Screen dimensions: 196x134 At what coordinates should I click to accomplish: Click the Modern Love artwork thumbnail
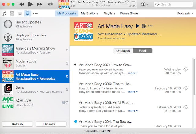coord(8,63)
